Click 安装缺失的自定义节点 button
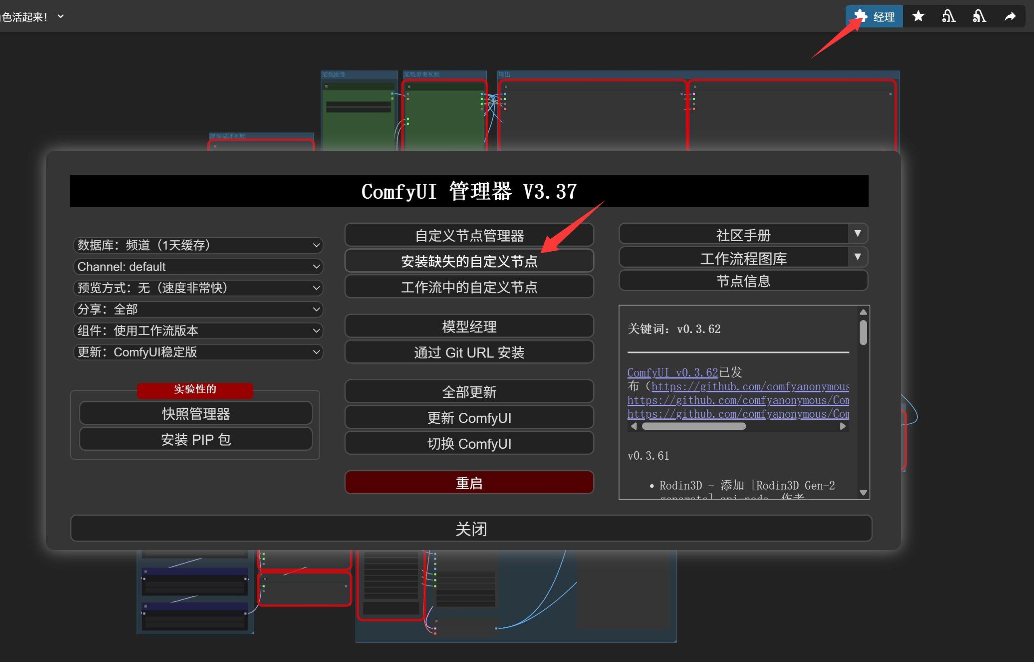Image resolution: width=1034 pixels, height=662 pixels. click(469, 261)
